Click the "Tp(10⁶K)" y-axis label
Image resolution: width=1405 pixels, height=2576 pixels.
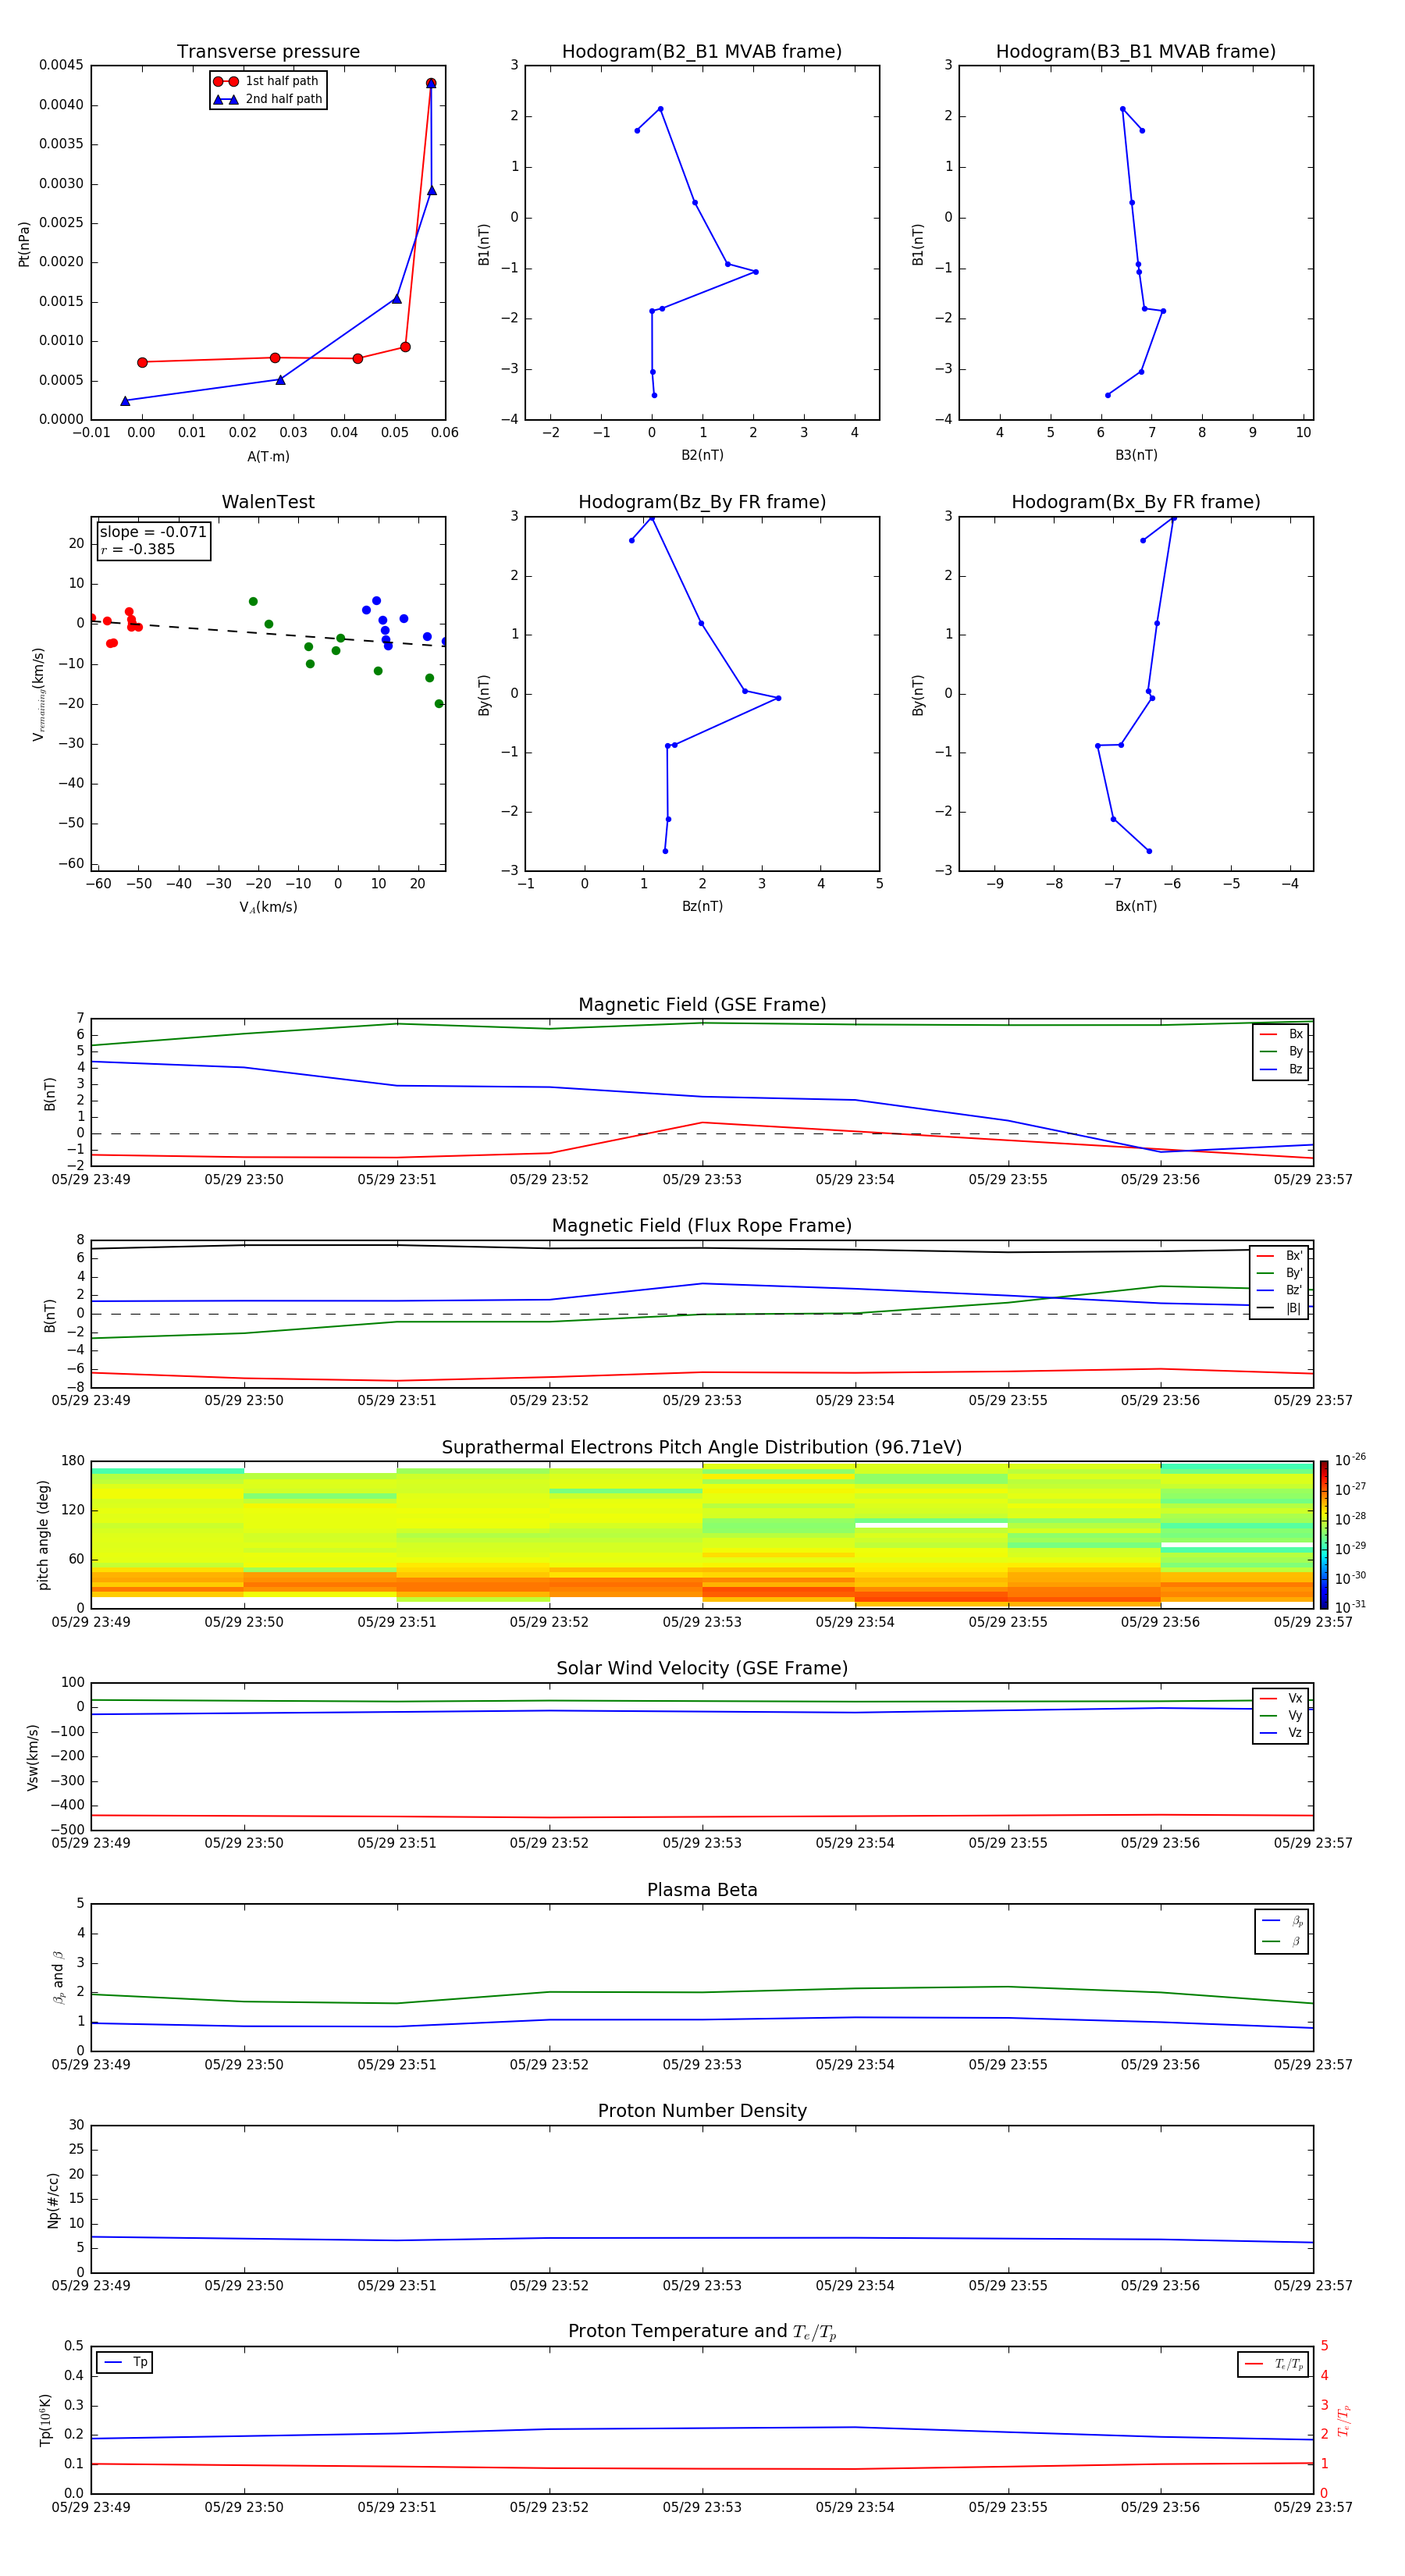coord(46,2420)
